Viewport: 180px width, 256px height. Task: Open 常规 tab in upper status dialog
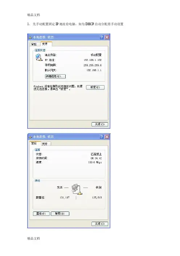[x=34, y=44]
